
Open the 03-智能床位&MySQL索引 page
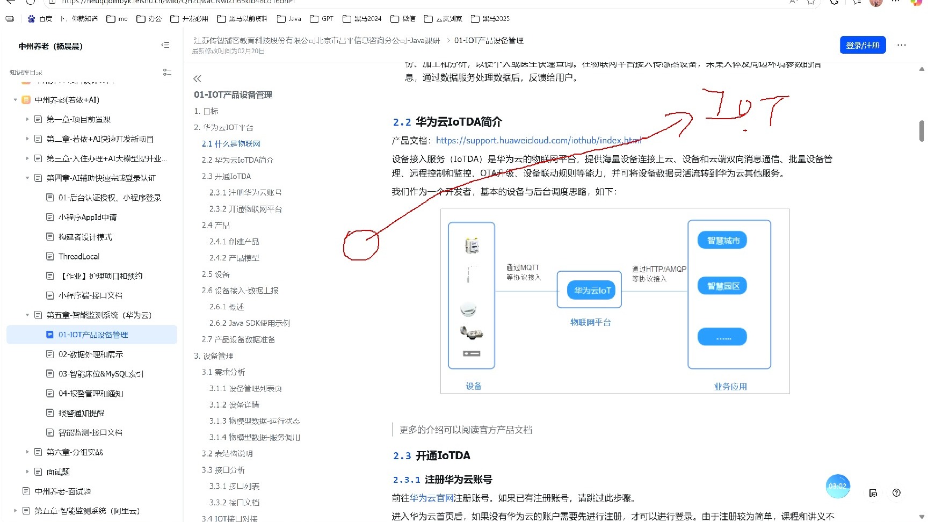[101, 374]
